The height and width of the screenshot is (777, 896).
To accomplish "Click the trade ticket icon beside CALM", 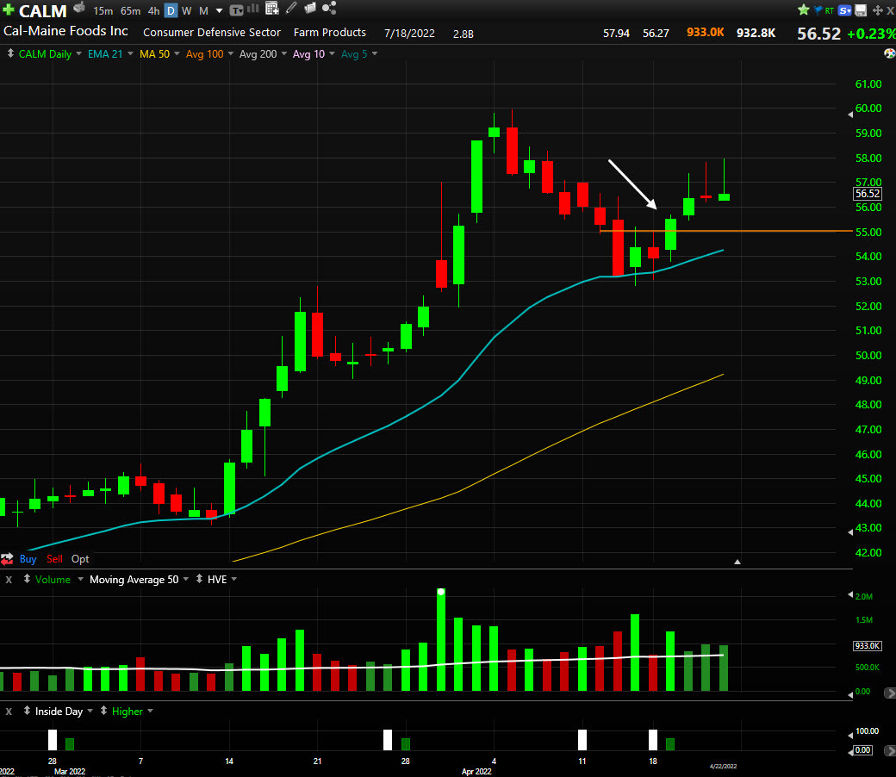I will 79,8.
